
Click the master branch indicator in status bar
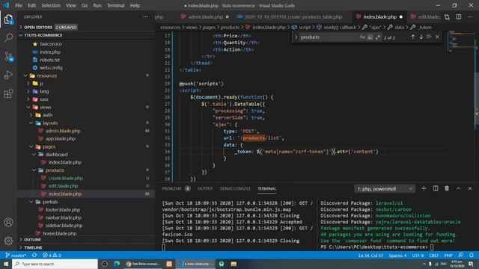(16, 256)
